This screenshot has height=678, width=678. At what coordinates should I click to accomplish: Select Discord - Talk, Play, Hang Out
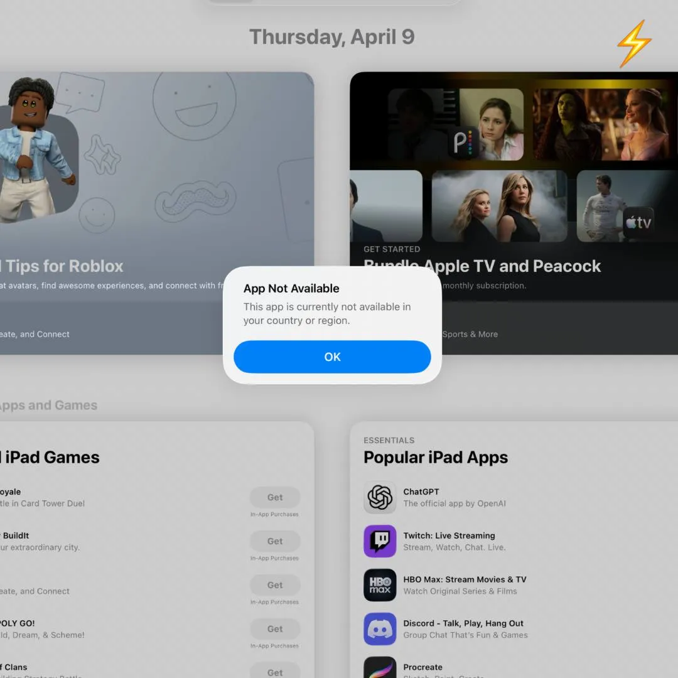463,623
